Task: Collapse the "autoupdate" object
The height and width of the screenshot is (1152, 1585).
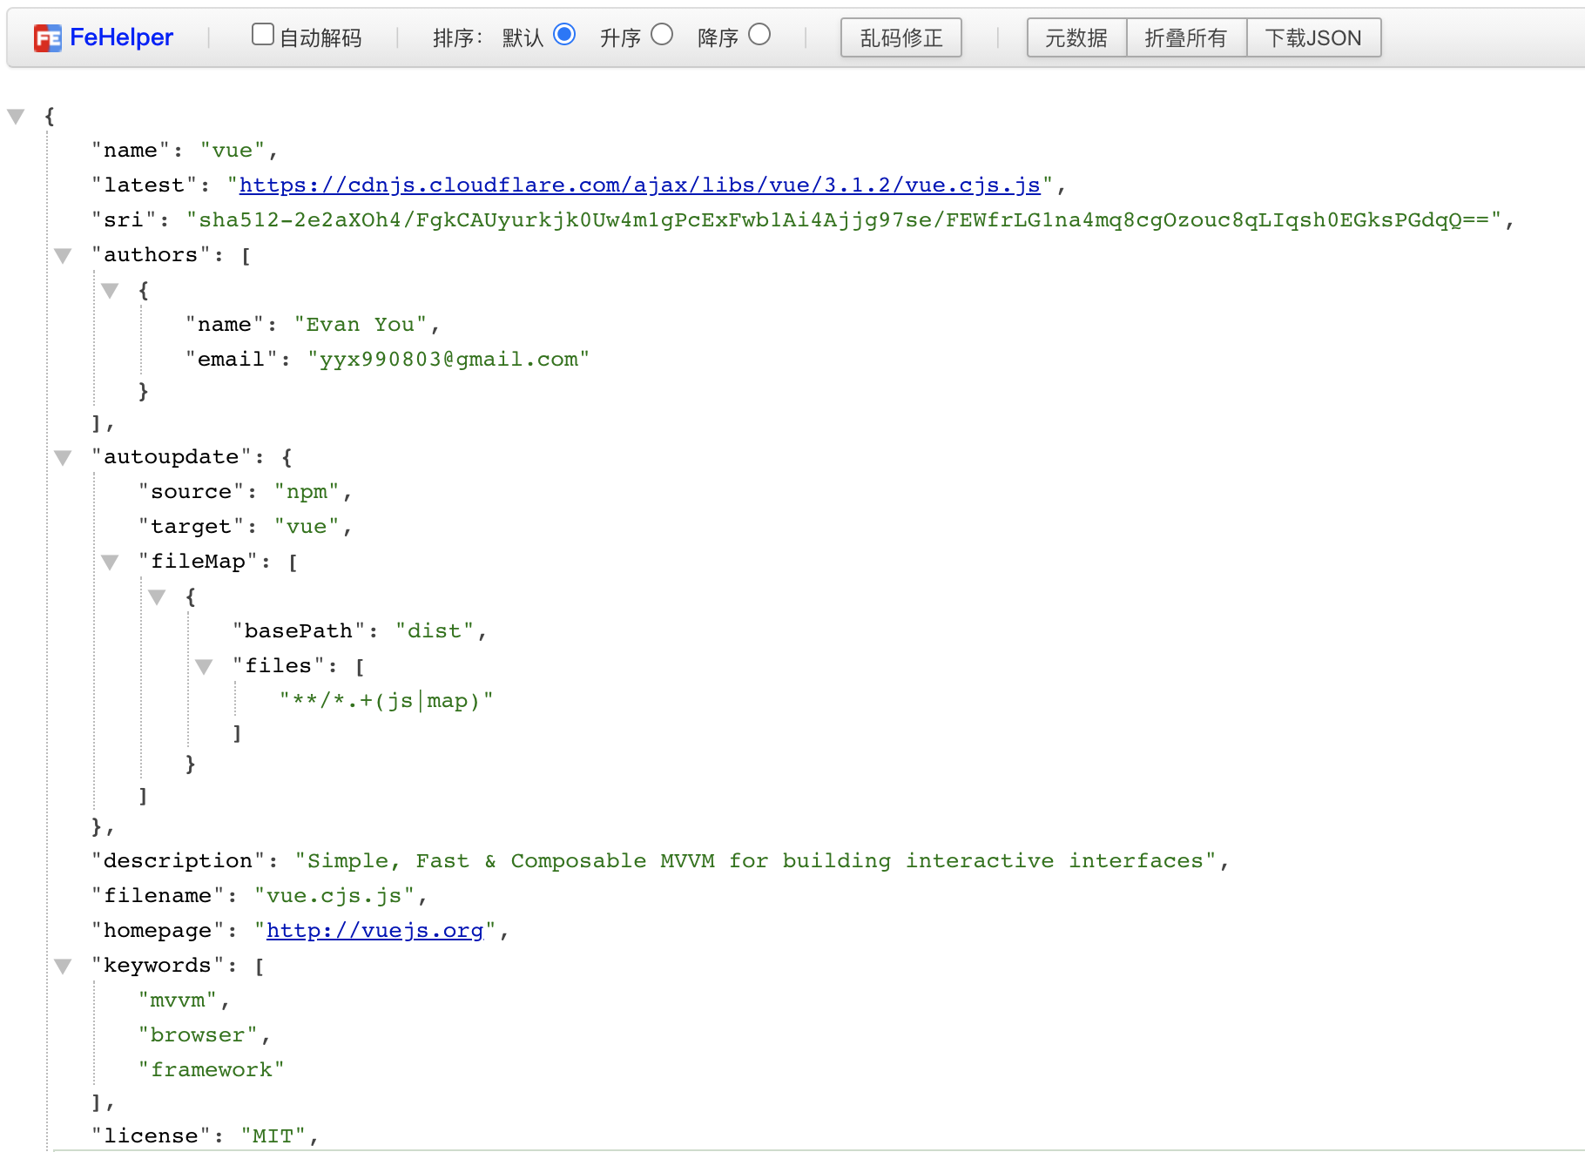Action: click(x=63, y=458)
